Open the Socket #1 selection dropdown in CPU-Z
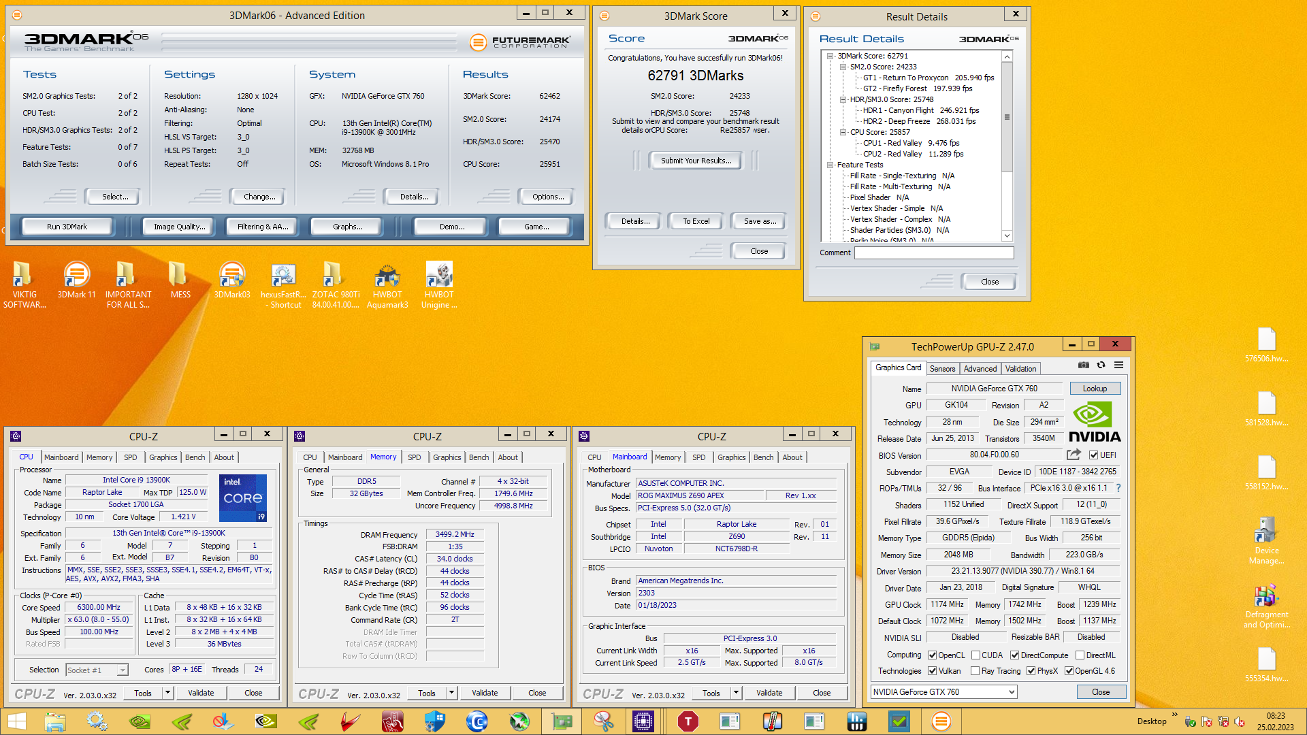 coord(97,670)
